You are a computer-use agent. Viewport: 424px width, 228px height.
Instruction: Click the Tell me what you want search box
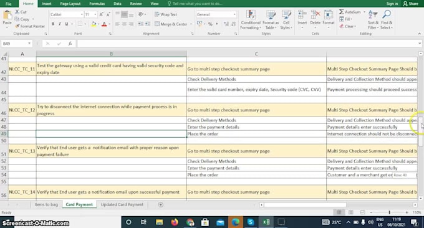coord(195,4)
